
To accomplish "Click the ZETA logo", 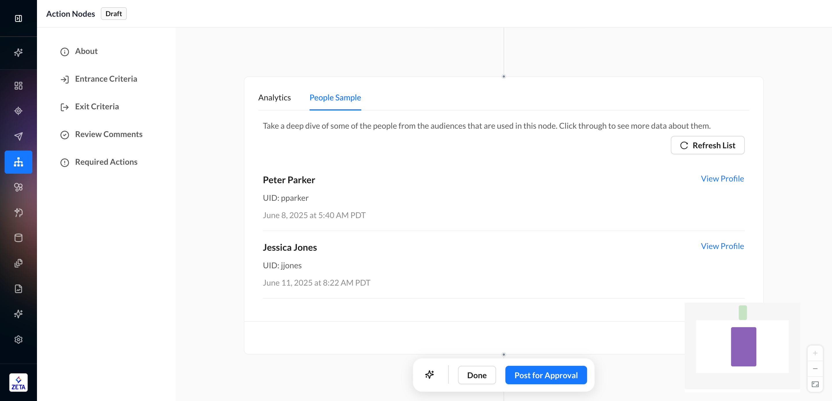I will 18,383.
